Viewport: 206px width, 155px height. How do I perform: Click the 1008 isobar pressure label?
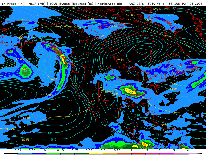click(x=179, y=30)
